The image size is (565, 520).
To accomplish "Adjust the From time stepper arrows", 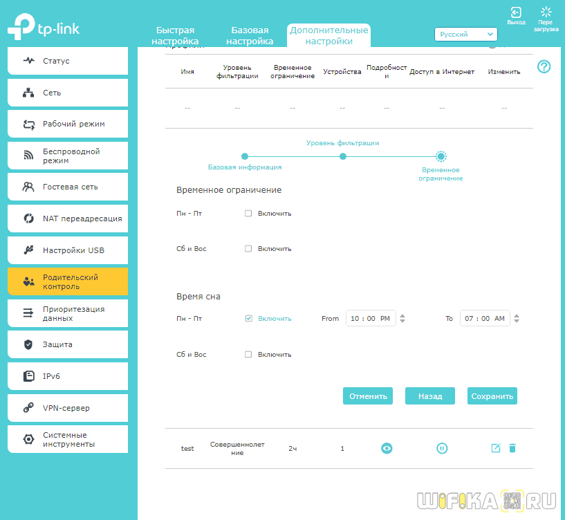I will point(402,319).
